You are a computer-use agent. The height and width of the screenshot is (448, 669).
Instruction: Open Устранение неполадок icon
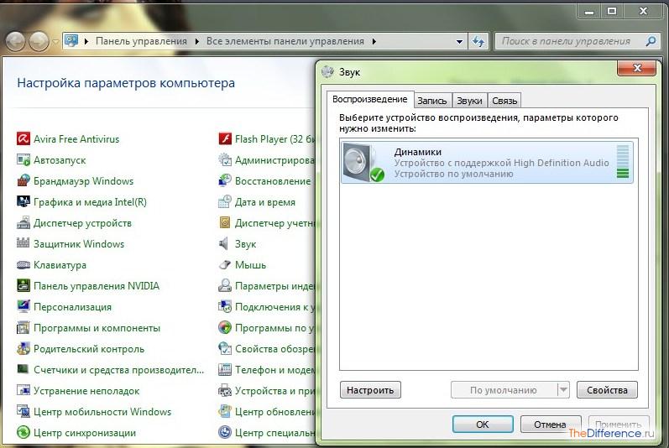23,390
